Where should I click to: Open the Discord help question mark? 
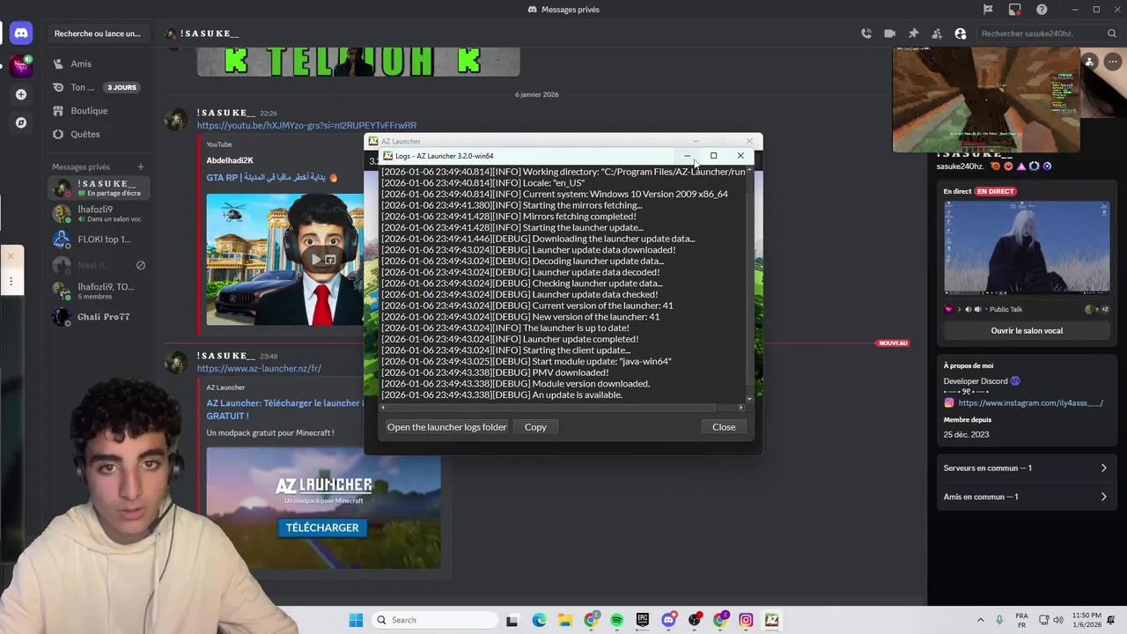click(1042, 10)
